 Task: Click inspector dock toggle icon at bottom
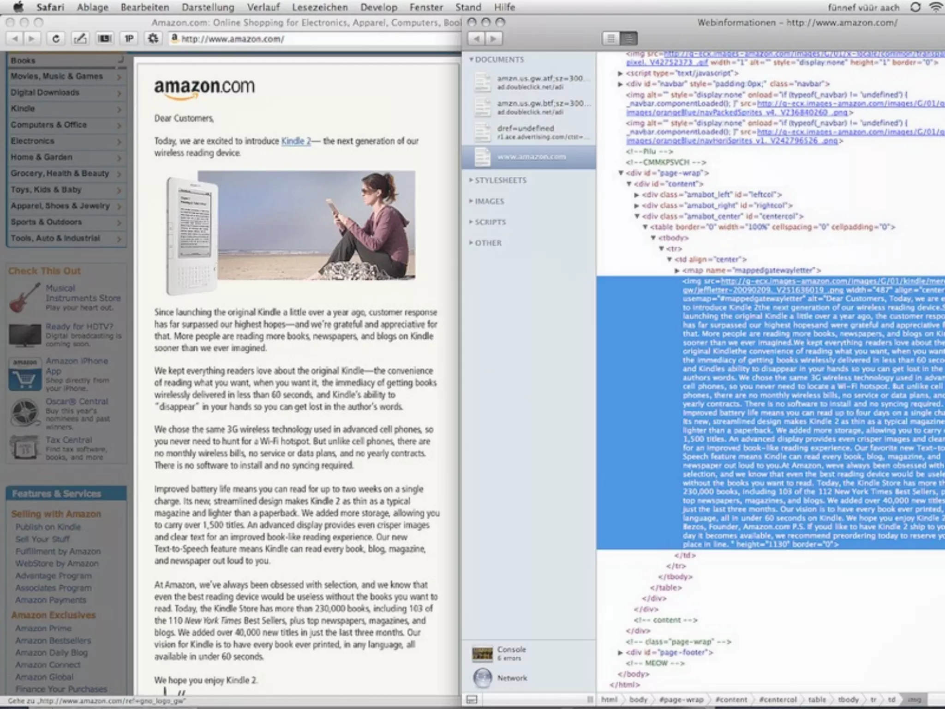coord(472,700)
